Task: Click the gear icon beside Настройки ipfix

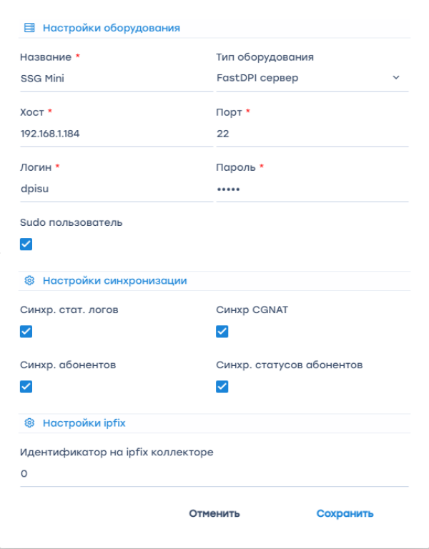Action: pyautogui.click(x=29, y=423)
